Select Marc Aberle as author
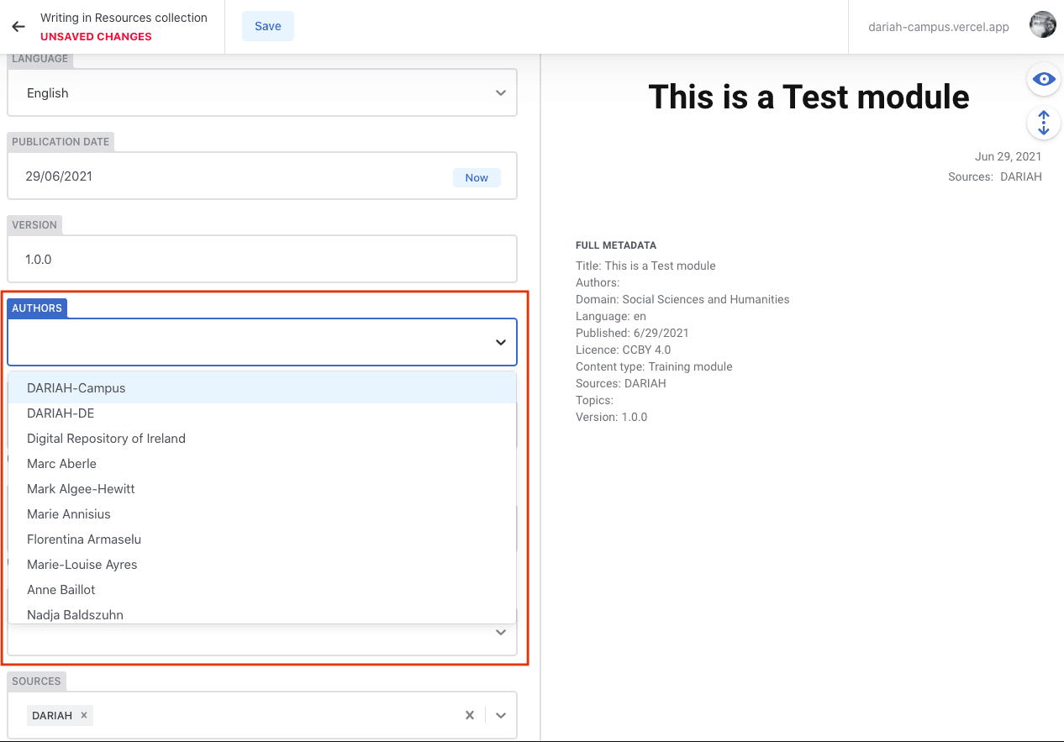The width and height of the screenshot is (1064, 742). (x=61, y=464)
